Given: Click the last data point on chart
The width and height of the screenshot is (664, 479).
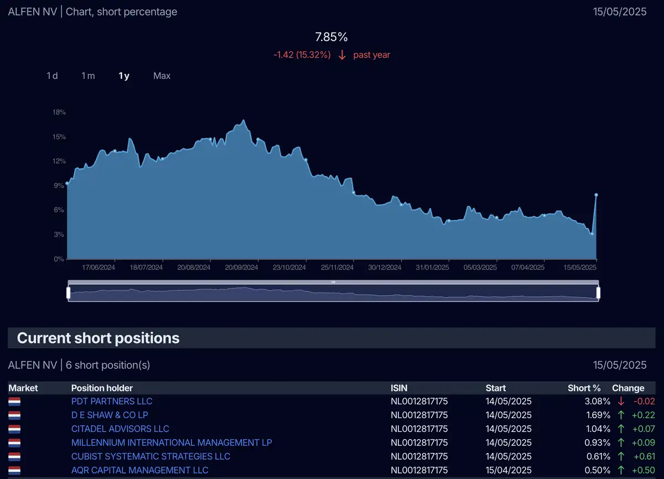Looking at the screenshot, I should coord(596,195).
